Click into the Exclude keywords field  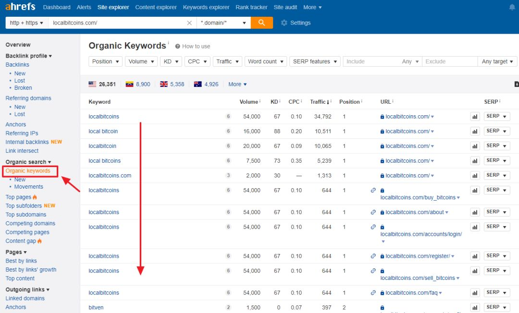(x=450, y=61)
